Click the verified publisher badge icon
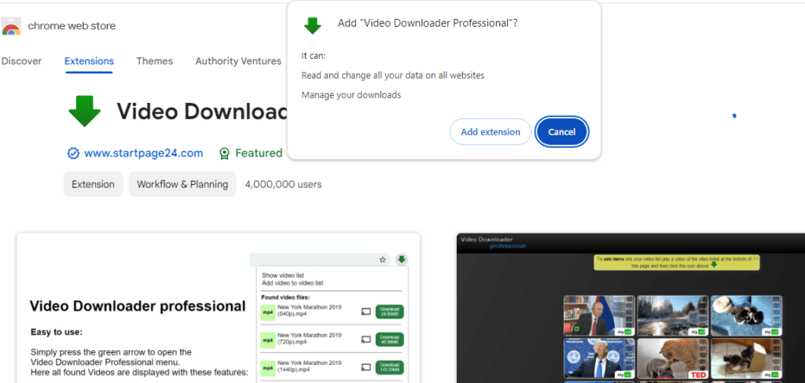This screenshot has width=805, height=383. click(x=73, y=153)
